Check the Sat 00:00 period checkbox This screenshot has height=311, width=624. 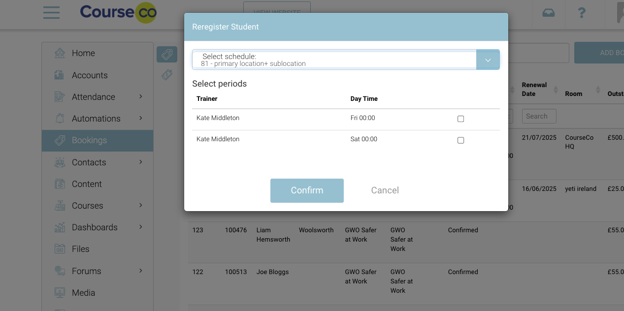(460, 140)
